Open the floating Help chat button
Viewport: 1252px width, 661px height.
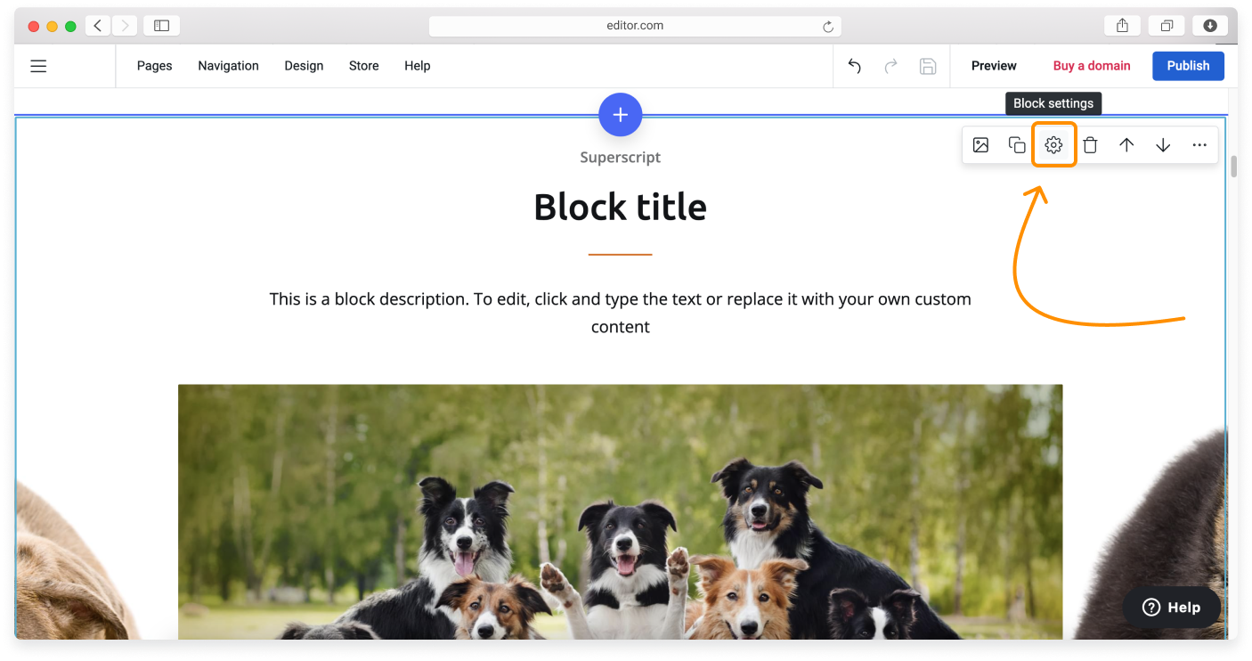(1172, 608)
